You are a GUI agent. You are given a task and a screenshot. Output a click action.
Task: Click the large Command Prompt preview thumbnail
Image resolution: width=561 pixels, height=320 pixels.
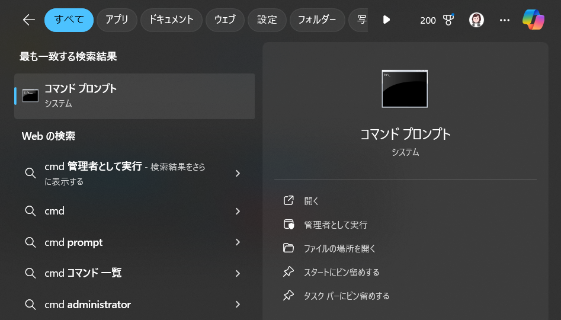405,89
